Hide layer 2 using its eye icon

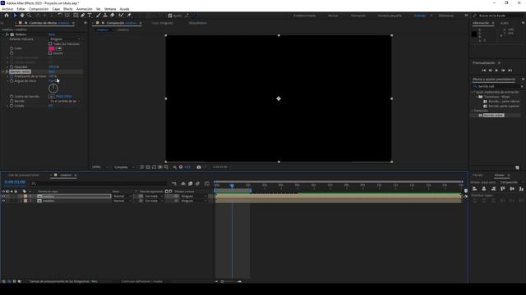pyautogui.click(x=3, y=201)
